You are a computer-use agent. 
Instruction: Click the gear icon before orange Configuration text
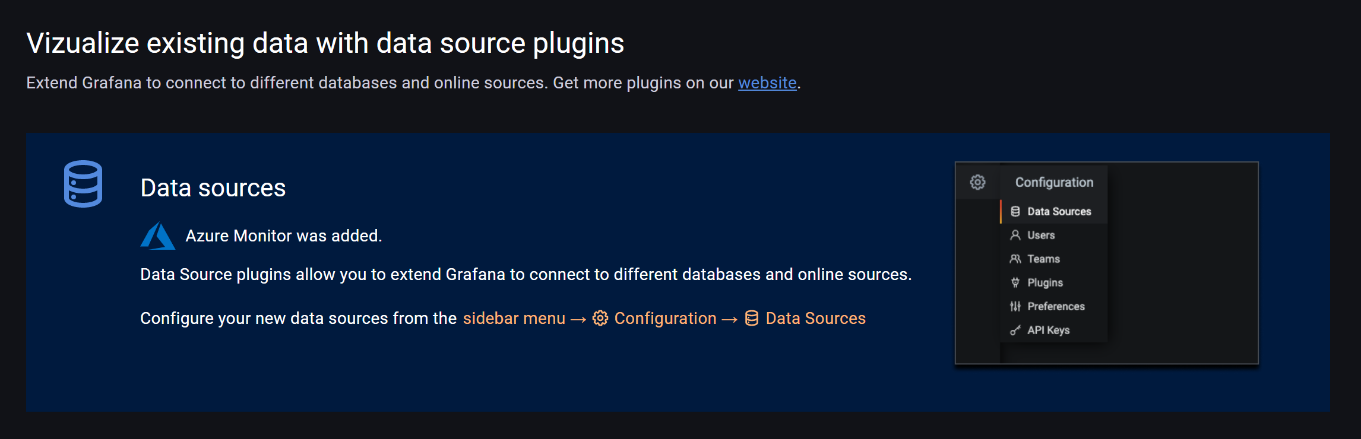coord(600,319)
